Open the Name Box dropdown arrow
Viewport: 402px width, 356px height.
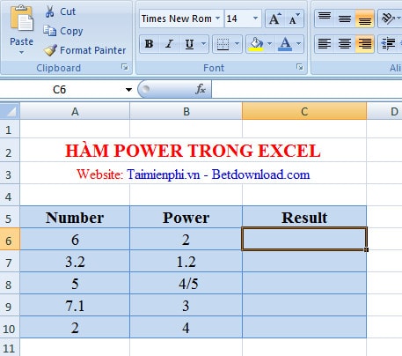coord(128,90)
